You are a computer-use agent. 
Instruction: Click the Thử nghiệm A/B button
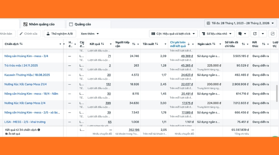(60, 33)
